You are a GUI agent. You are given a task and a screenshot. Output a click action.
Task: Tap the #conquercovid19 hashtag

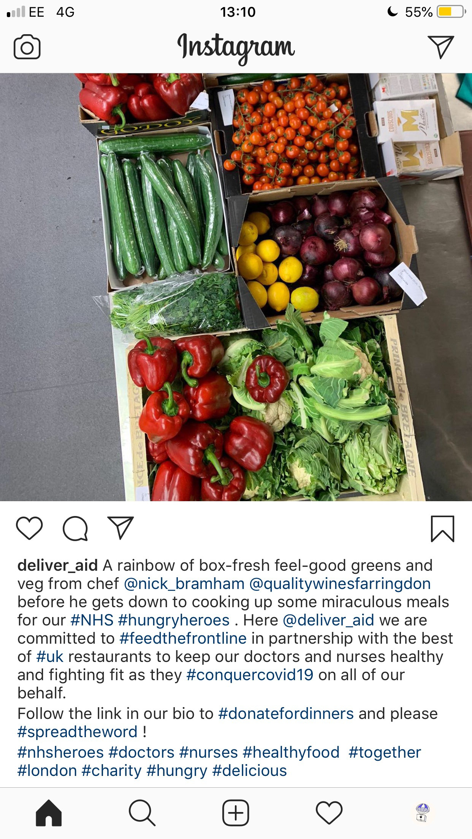(250, 675)
